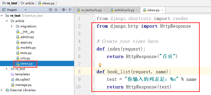
Task: Click article in the breadcrumb bar
Action: tap(28, 3)
